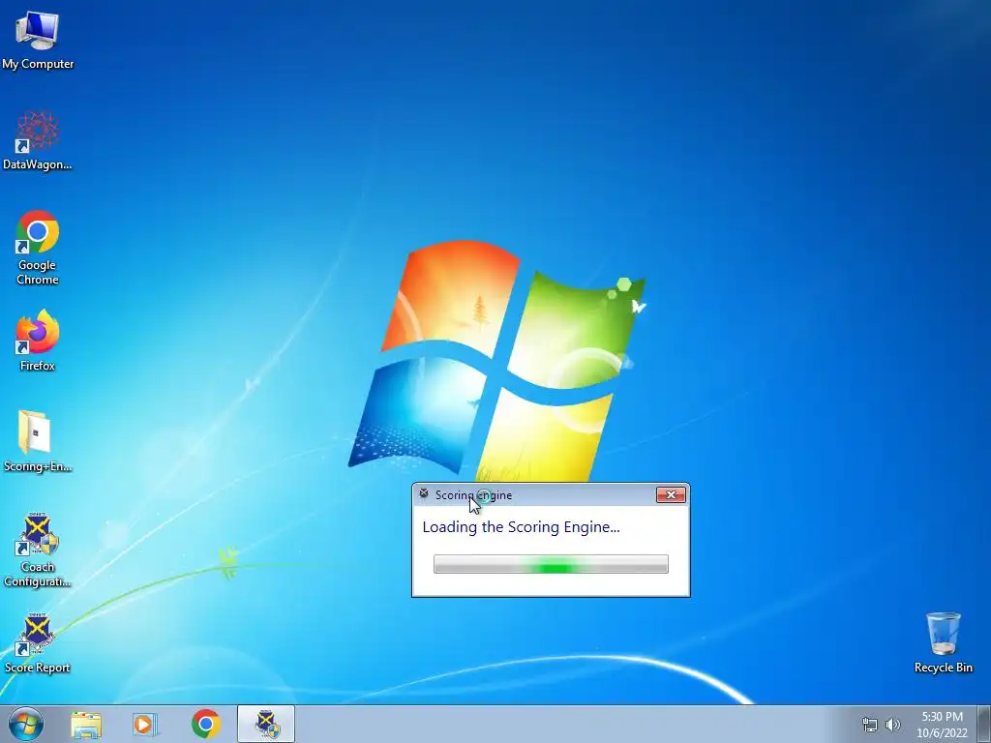
Task: Select the Scoring+En... folder on the desktop
Action: (x=38, y=441)
